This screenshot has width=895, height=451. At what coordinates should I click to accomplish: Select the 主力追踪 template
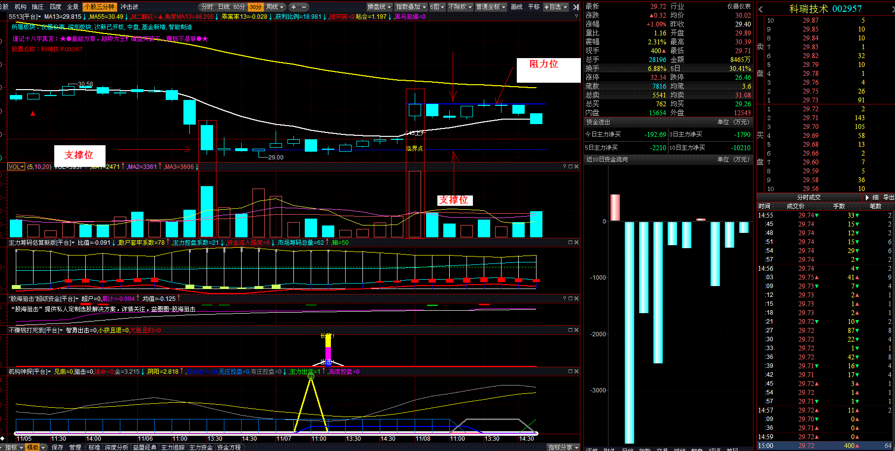point(173,447)
